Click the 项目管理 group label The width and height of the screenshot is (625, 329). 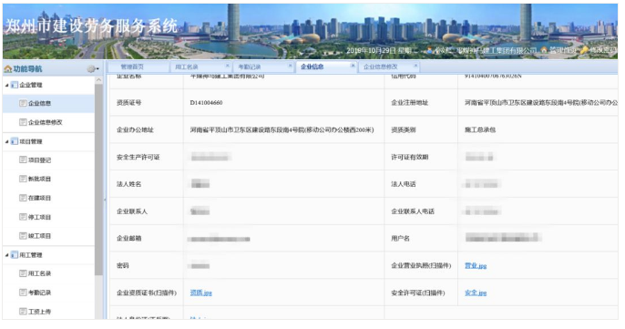click(x=31, y=142)
